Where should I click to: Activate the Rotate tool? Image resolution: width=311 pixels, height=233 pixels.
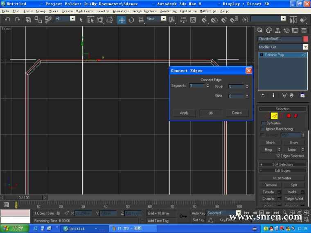tap(131, 20)
